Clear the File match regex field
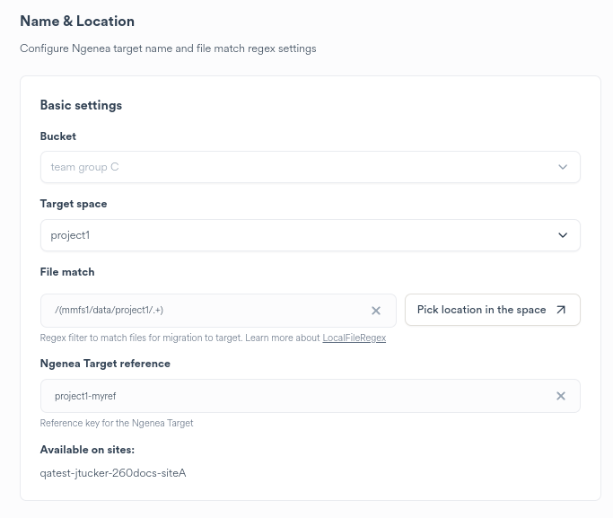 click(x=376, y=311)
